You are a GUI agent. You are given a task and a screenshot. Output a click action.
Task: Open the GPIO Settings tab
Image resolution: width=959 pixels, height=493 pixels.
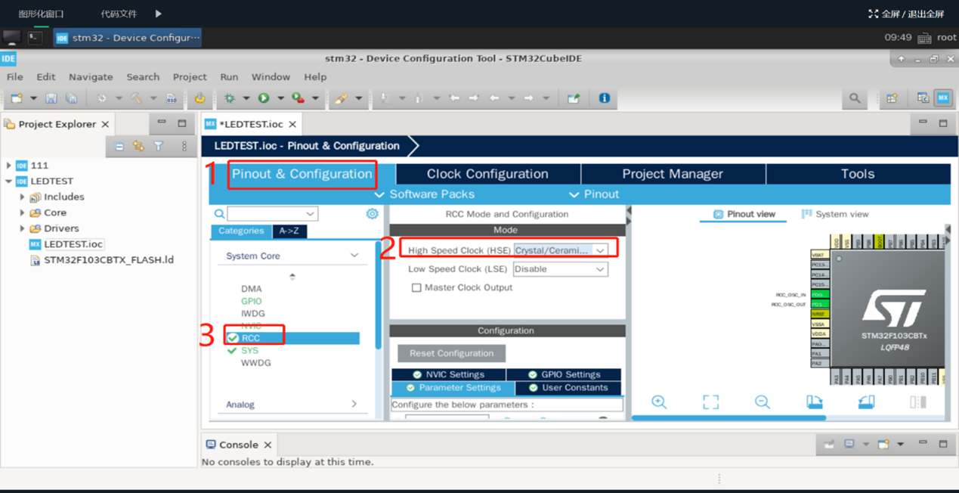coord(564,374)
